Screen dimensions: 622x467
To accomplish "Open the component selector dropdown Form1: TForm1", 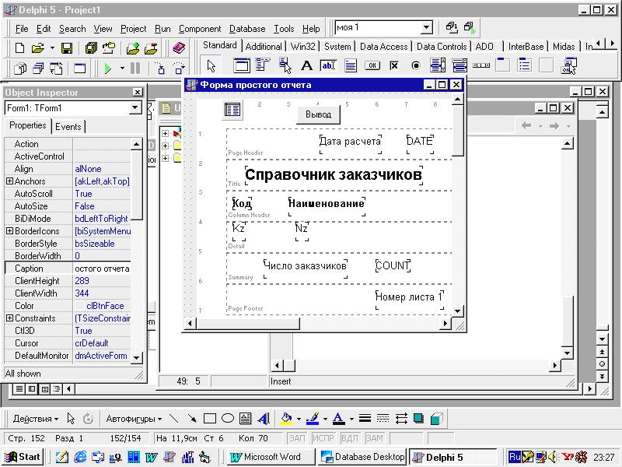I will click(x=135, y=107).
